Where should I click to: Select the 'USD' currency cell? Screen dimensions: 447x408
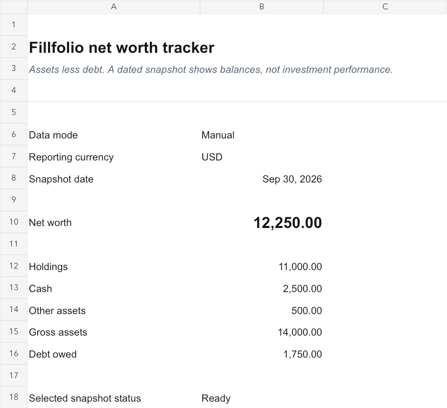(262, 156)
